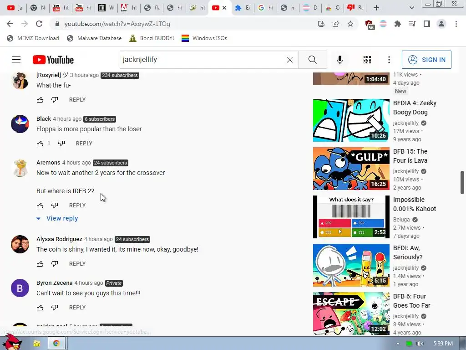Open Chrome from the taskbar
This screenshot has width=466, height=350.
pos(56,344)
